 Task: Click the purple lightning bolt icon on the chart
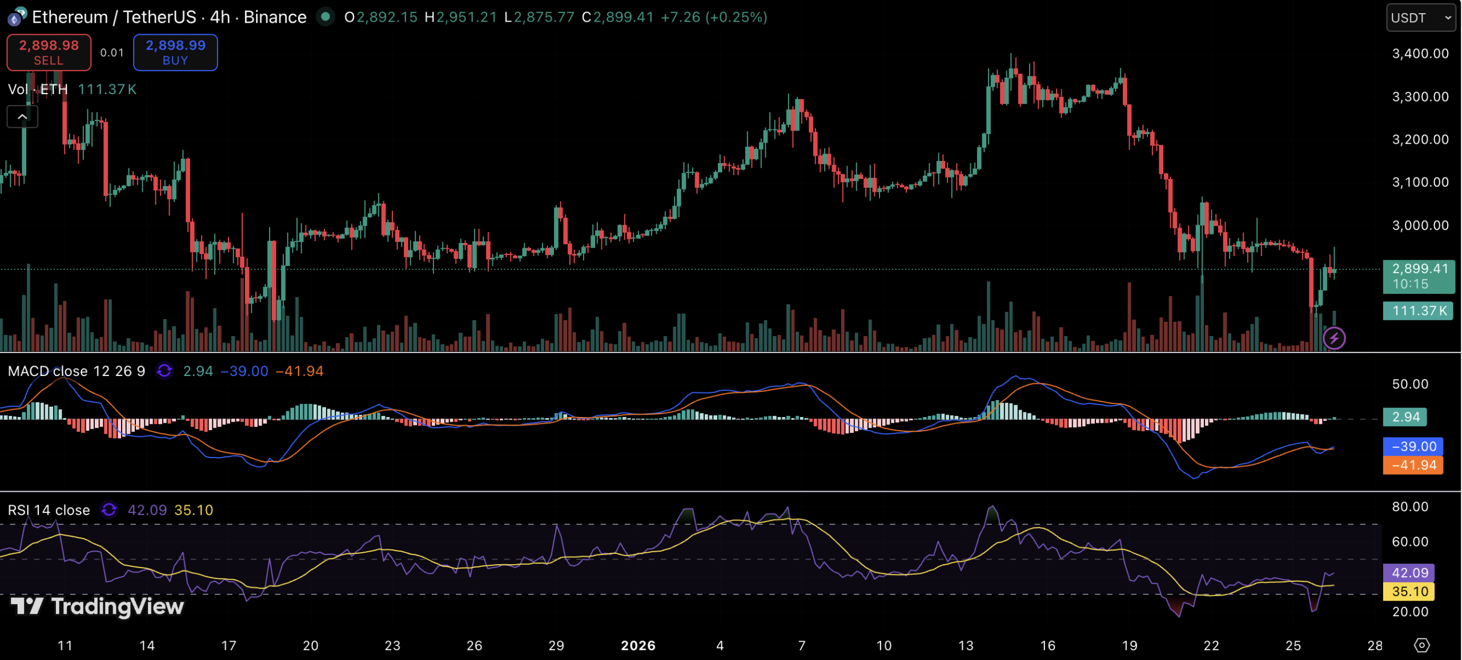pos(1334,338)
